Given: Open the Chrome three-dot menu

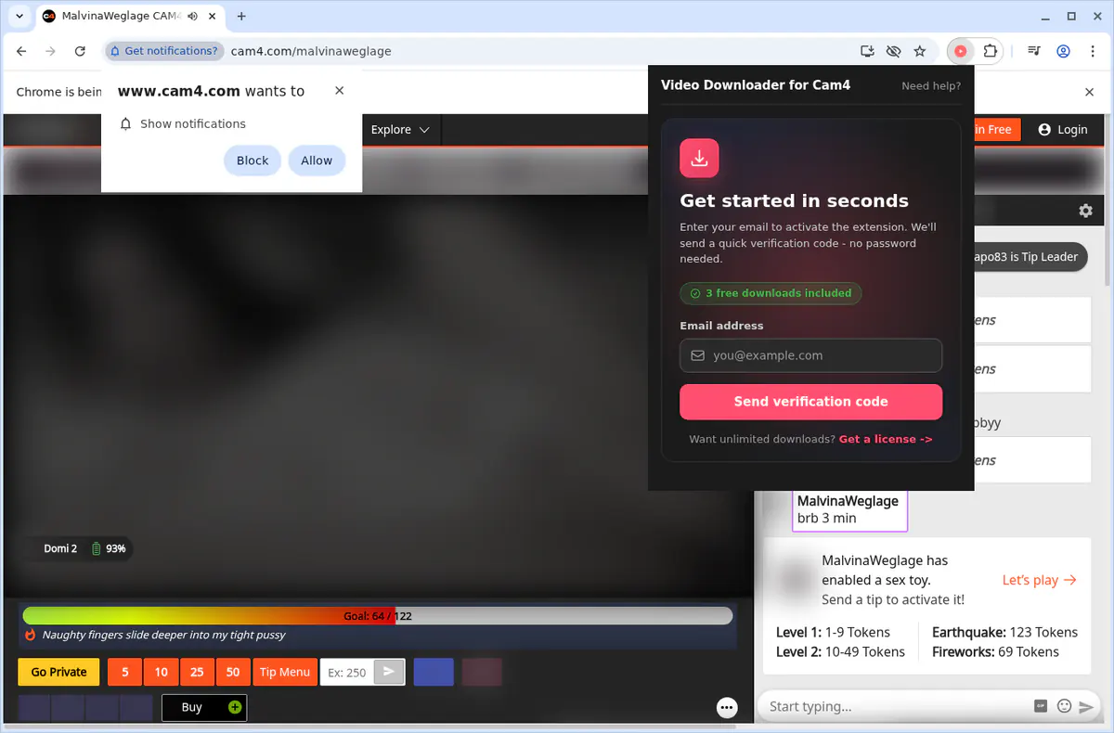Looking at the screenshot, I should 1092,51.
